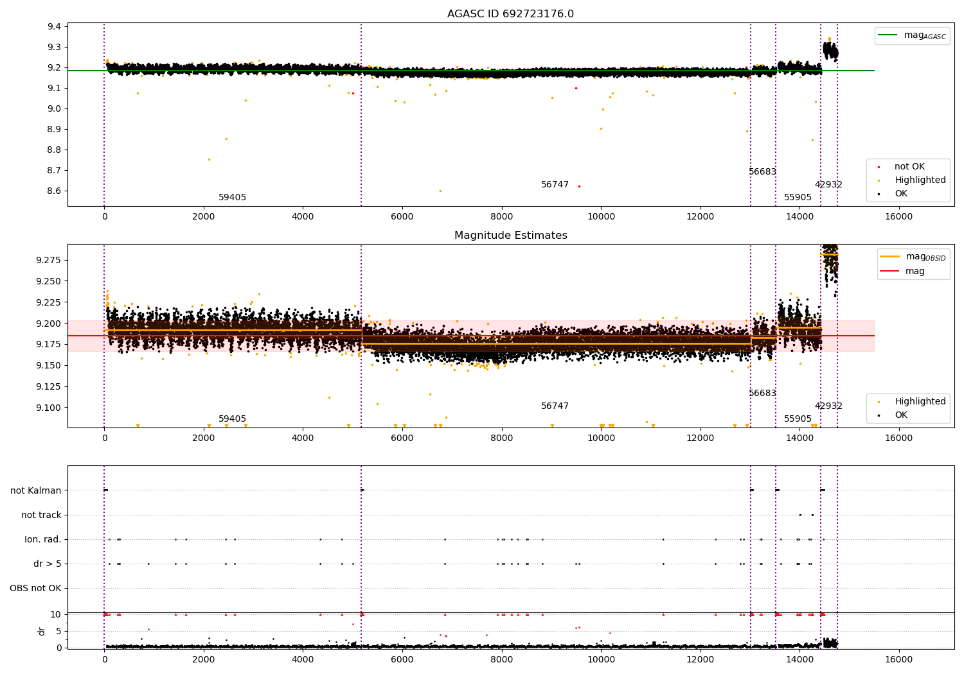This screenshot has height=674, width=964.
Task: Click the 'dr' axis label in bottom plot
Action: click(x=42, y=631)
